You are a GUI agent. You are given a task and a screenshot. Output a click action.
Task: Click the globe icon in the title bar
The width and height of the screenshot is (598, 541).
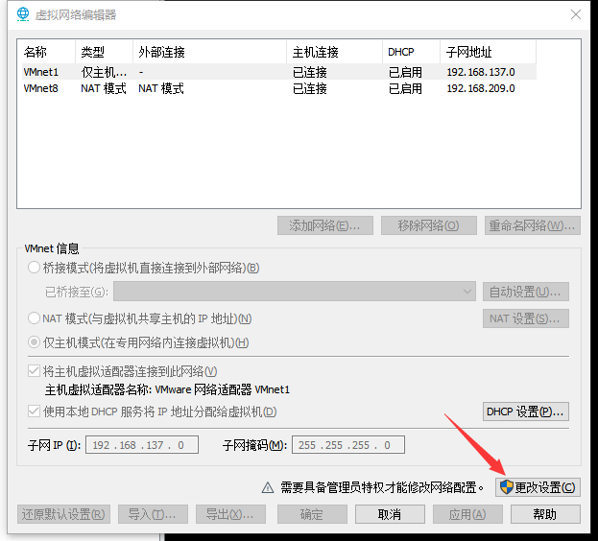(x=23, y=14)
